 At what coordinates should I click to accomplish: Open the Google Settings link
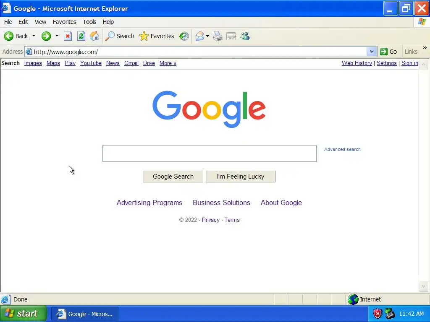click(x=387, y=63)
